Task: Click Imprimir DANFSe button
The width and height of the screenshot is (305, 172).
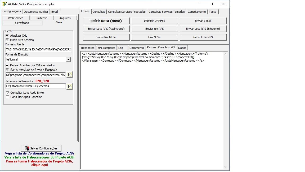Action: (x=154, y=21)
